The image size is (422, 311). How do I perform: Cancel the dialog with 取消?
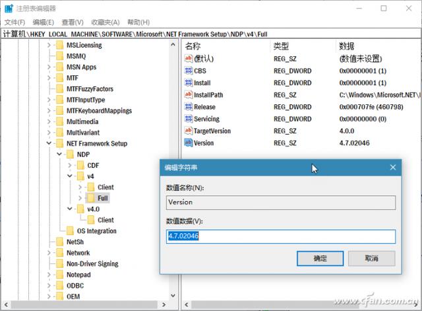[x=372, y=258]
